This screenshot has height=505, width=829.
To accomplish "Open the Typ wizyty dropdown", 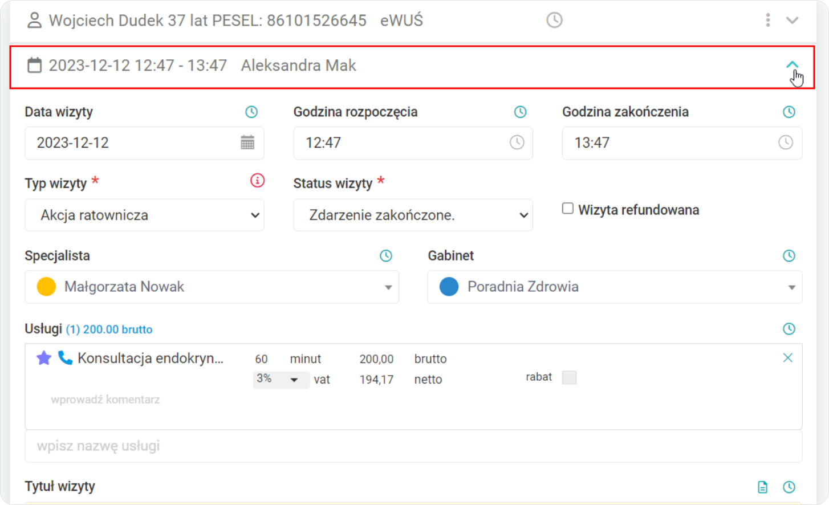I will [144, 215].
